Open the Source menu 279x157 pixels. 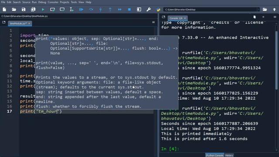[26, 2]
